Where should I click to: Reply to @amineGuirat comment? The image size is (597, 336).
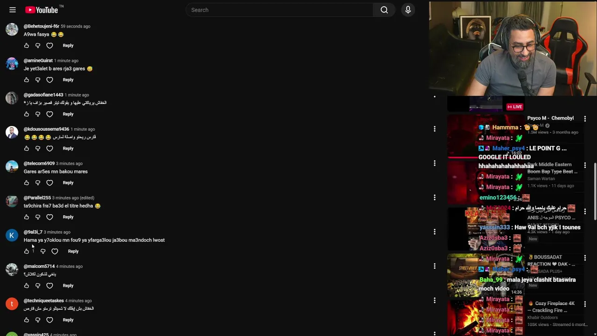pyautogui.click(x=68, y=80)
